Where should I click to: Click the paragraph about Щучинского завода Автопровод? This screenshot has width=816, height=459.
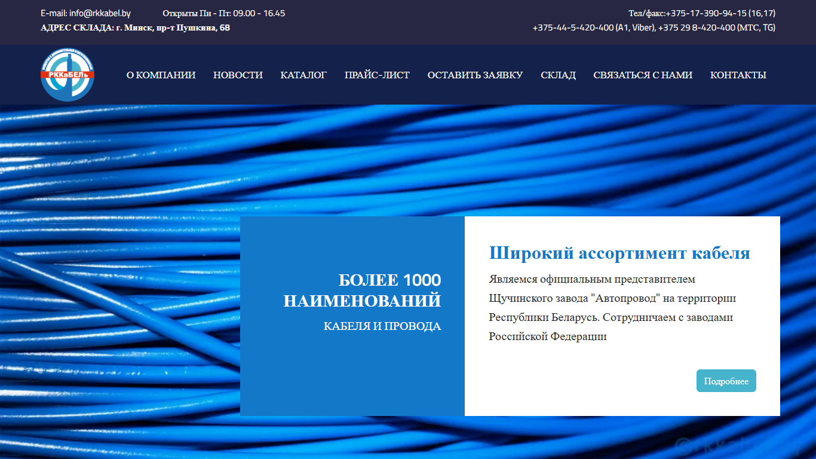[x=612, y=308]
